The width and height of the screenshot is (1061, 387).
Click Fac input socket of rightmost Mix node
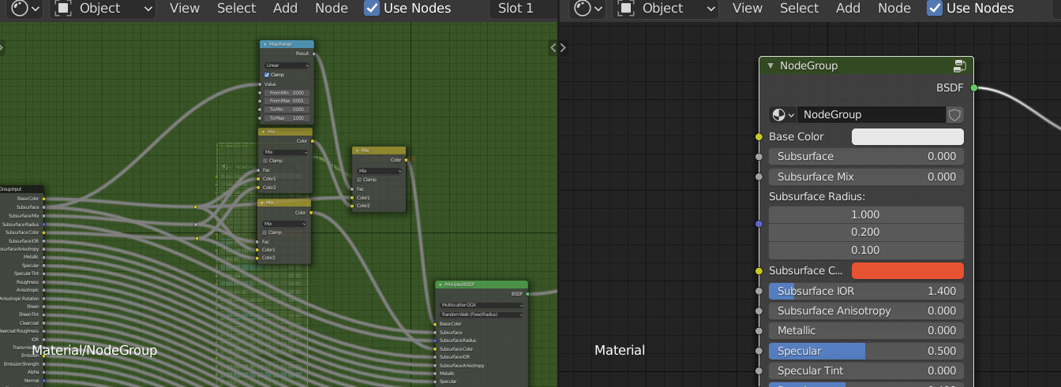352,188
